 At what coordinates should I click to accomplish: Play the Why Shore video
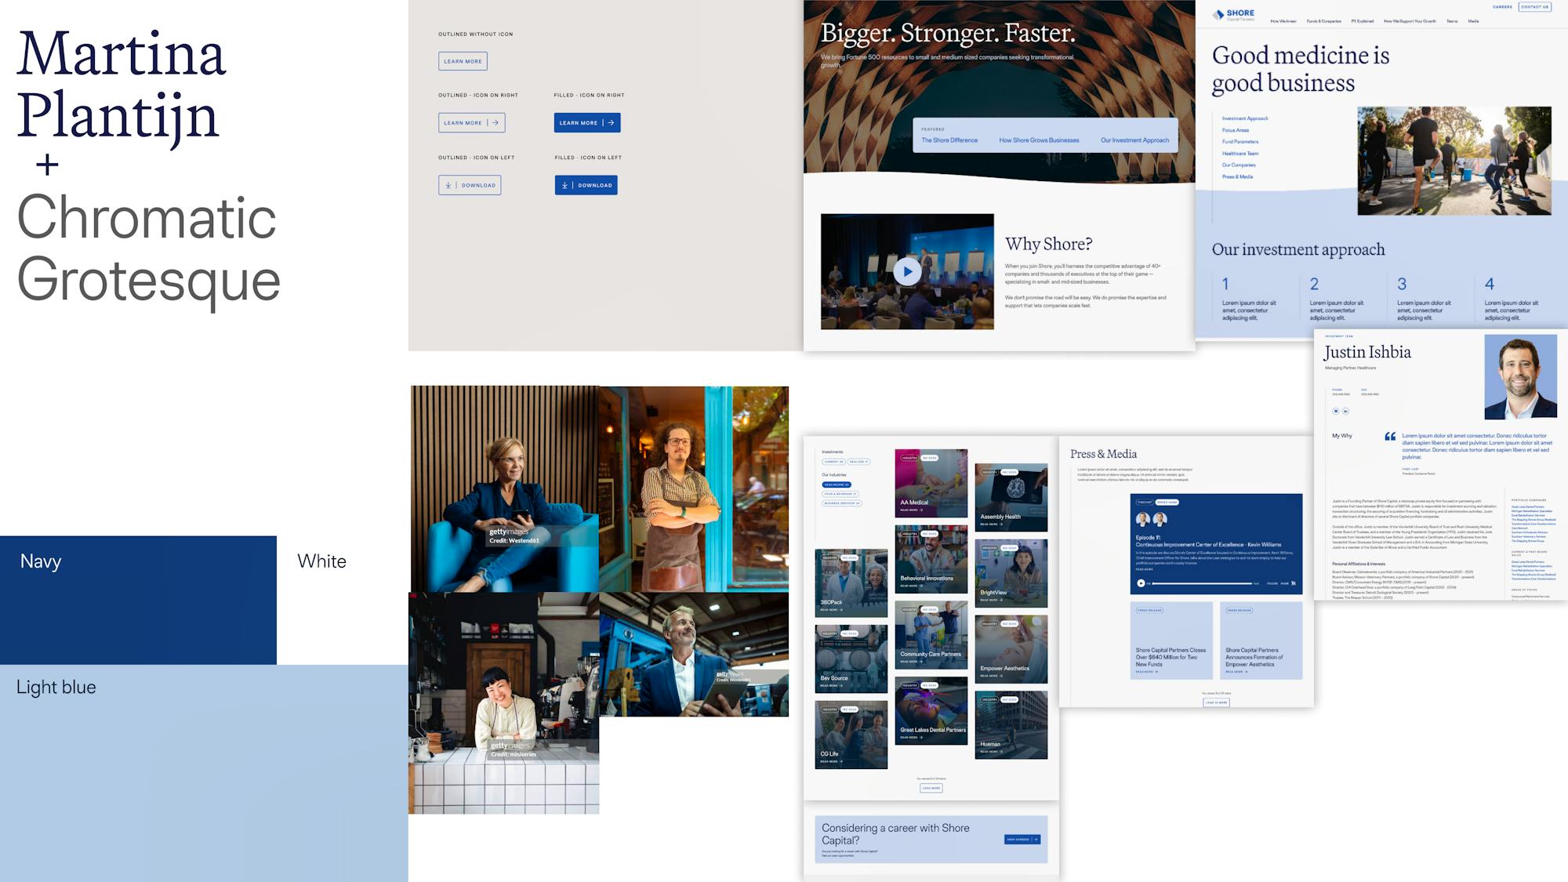[x=907, y=271]
